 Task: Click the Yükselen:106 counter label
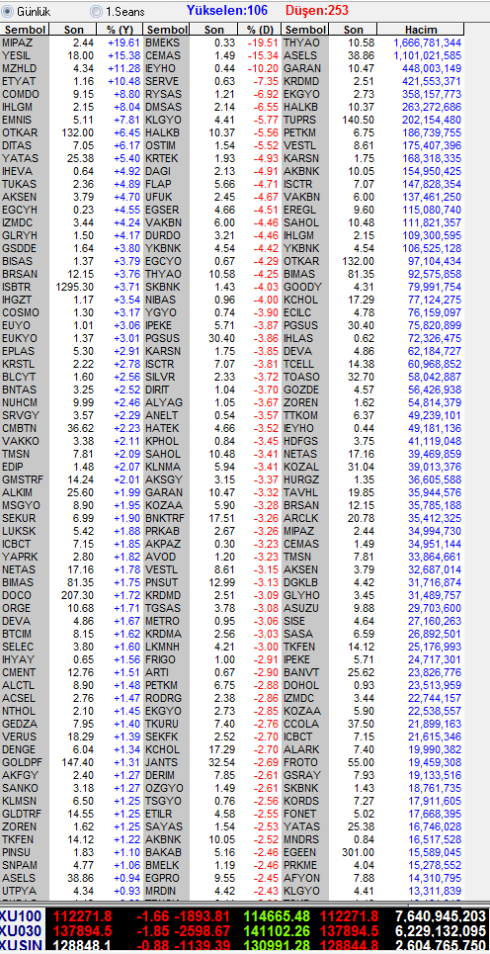(227, 10)
